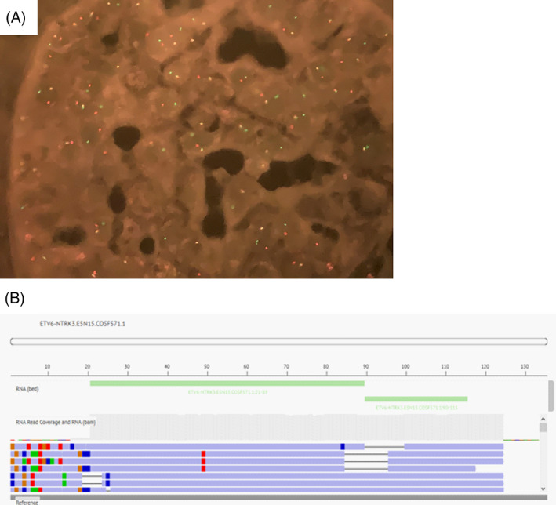Click the green mismatch base in bottom read

click(x=35, y=489)
